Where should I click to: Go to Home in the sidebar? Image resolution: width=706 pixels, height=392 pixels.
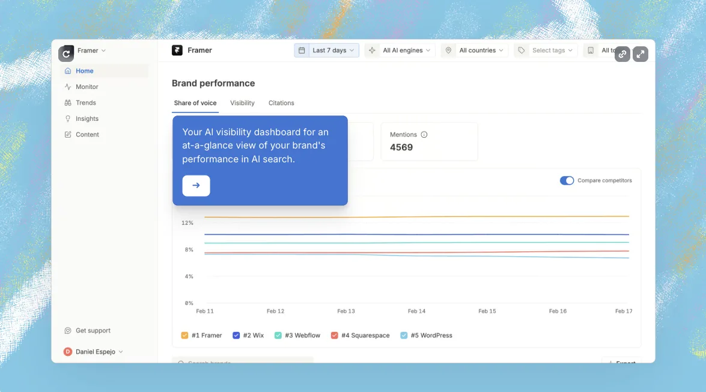[x=104, y=71]
